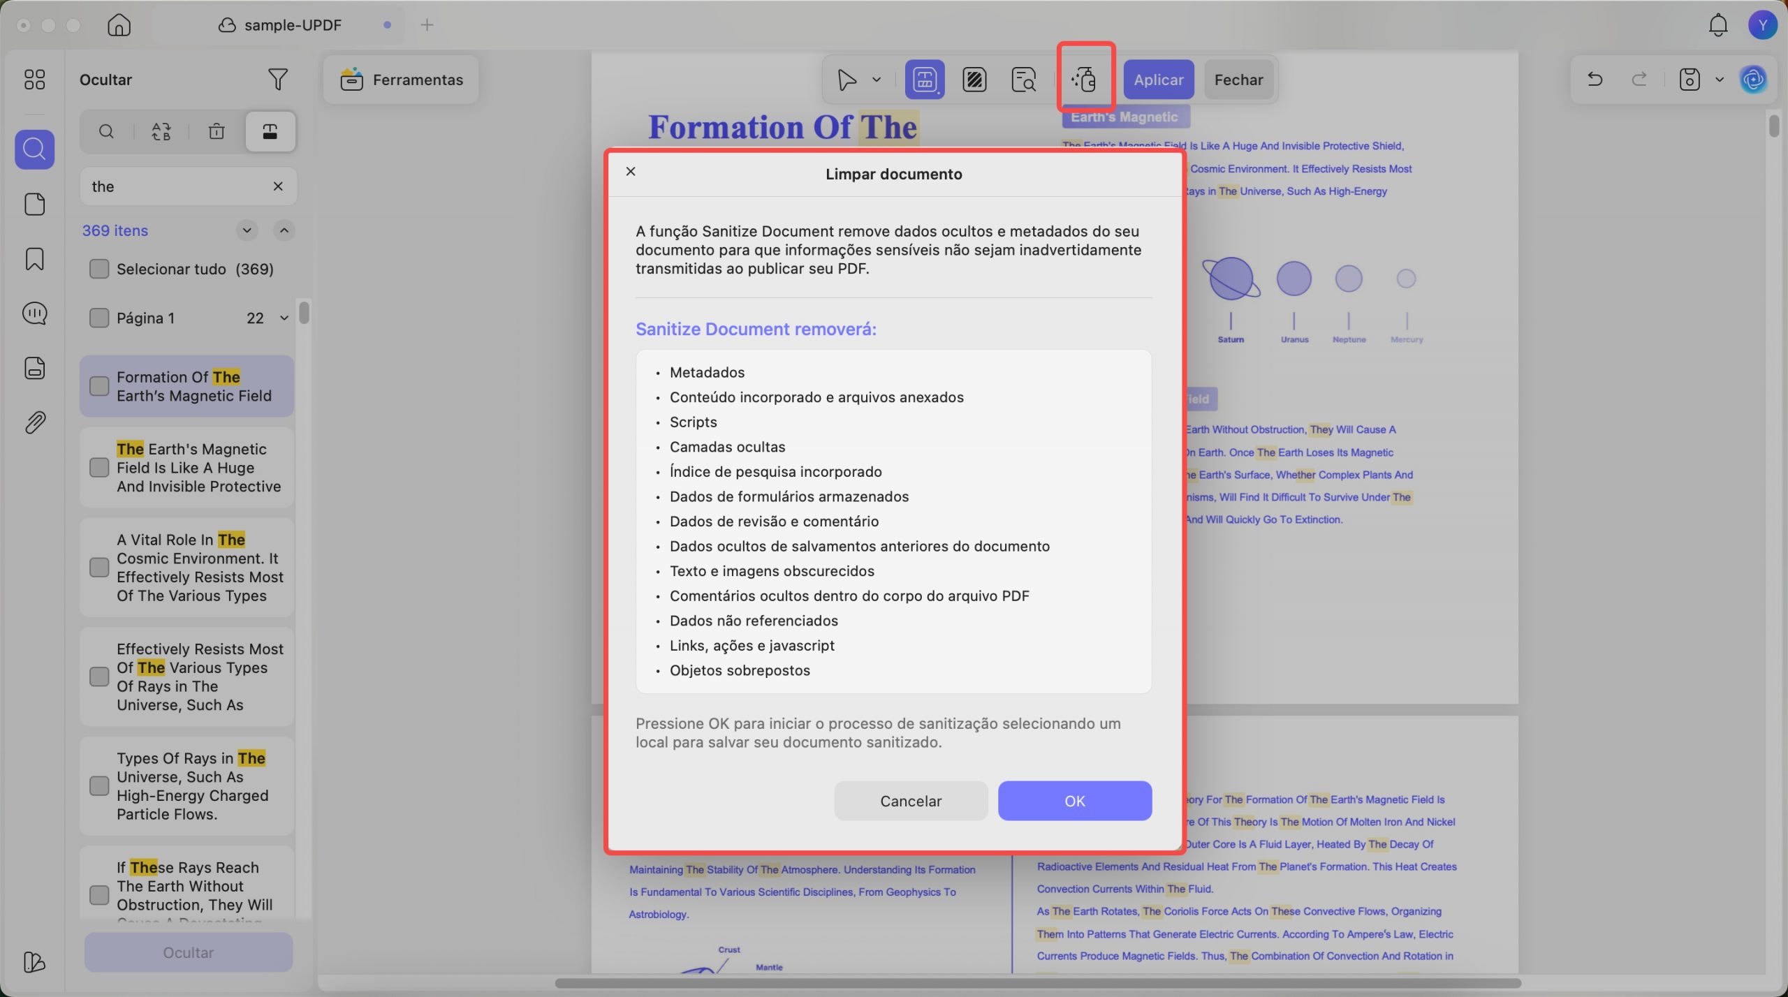Open the page panel icon in sidebar
The height and width of the screenshot is (997, 1788).
(x=34, y=204)
